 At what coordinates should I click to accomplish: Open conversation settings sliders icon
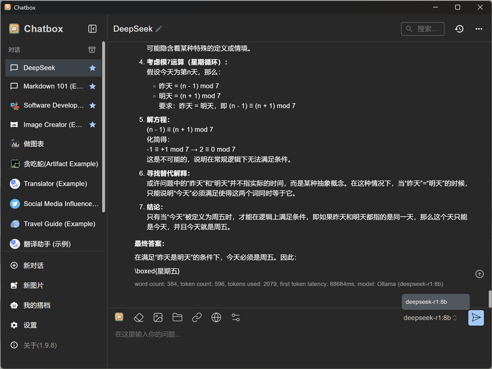235,317
